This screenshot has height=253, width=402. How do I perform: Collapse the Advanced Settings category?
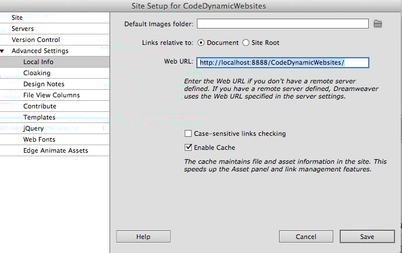click(x=2, y=51)
